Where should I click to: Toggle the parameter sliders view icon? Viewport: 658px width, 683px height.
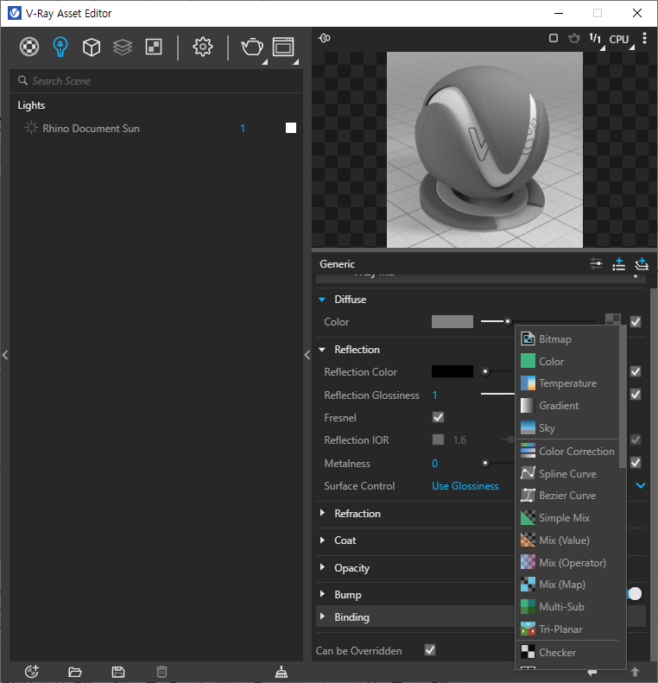[x=596, y=263]
